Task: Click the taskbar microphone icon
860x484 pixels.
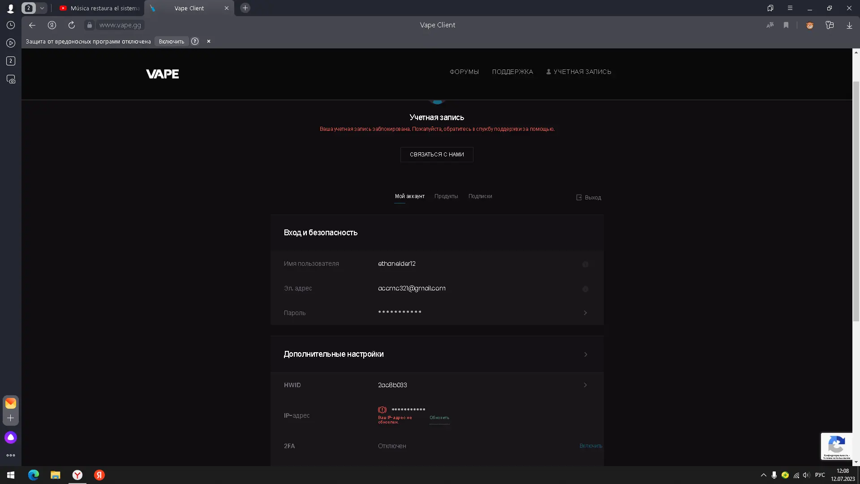Action: coord(774,475)
